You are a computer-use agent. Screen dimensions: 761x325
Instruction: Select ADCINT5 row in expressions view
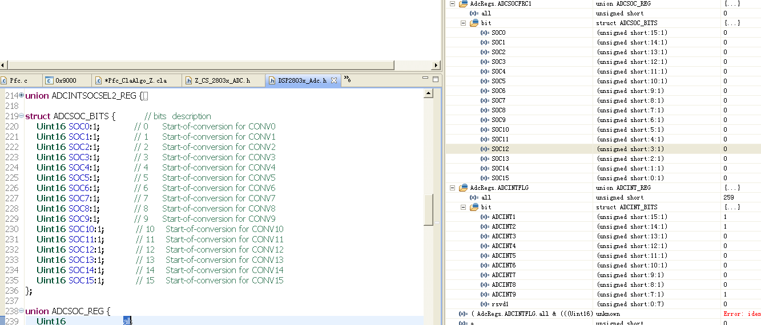coord(603,255)
